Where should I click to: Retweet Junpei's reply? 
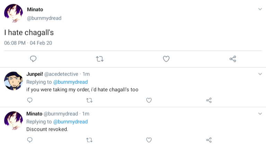89,100
